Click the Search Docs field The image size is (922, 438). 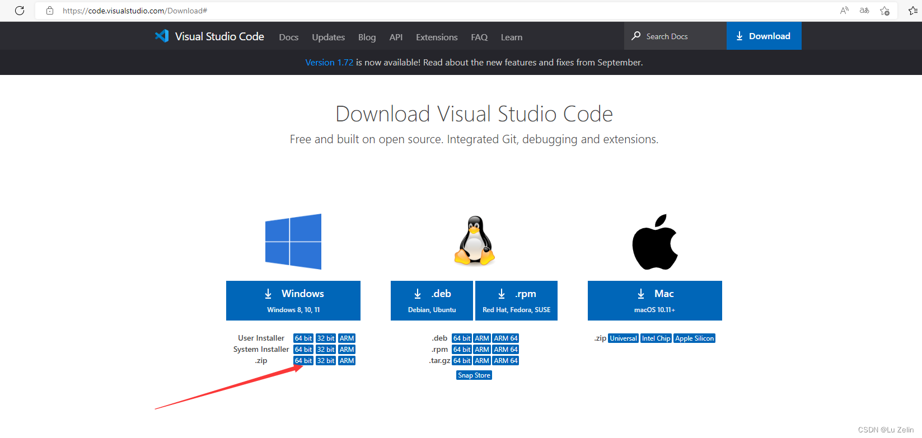pyautogui.click(x=675, y=36)
